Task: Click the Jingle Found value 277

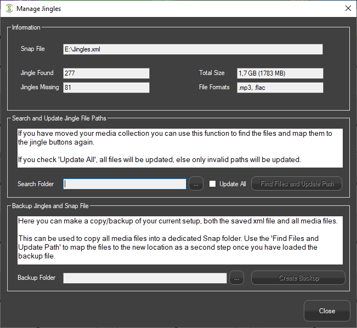Action: click(x=106, y=73)
